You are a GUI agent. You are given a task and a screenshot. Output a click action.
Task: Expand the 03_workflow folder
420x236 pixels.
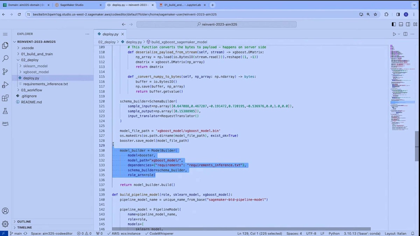[x=31, y=90]
